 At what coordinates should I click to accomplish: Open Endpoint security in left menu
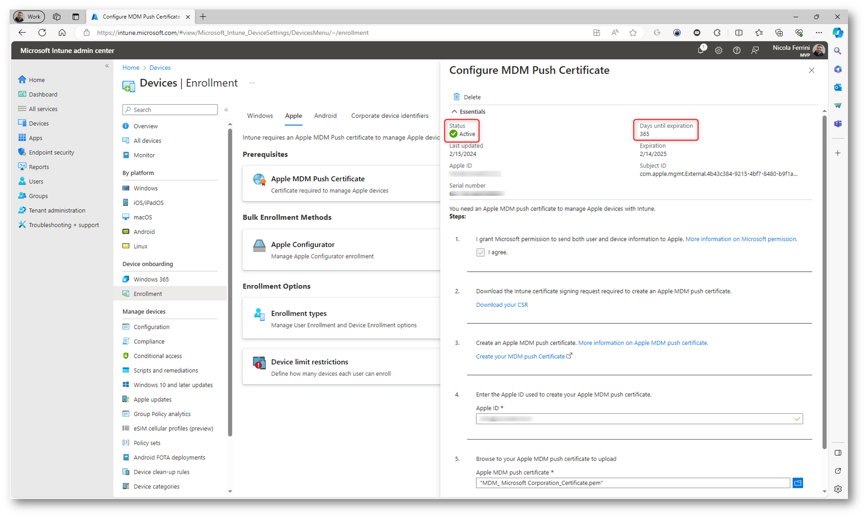tap(51, 152)
